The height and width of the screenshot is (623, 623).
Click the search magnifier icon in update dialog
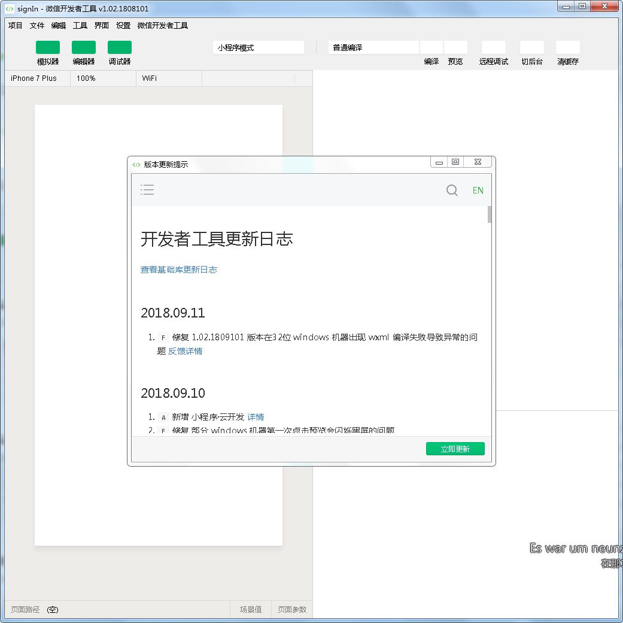point(452,190)
